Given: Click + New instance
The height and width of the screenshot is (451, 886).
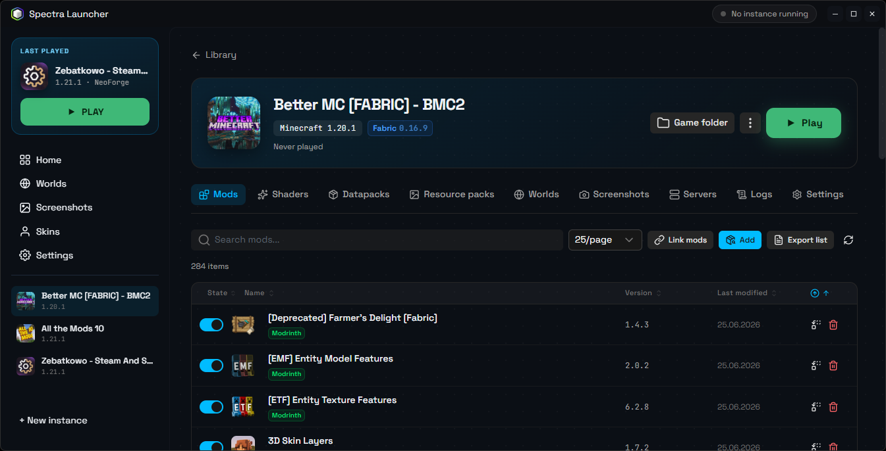Looking at the screenshot, I should (53, 421).
